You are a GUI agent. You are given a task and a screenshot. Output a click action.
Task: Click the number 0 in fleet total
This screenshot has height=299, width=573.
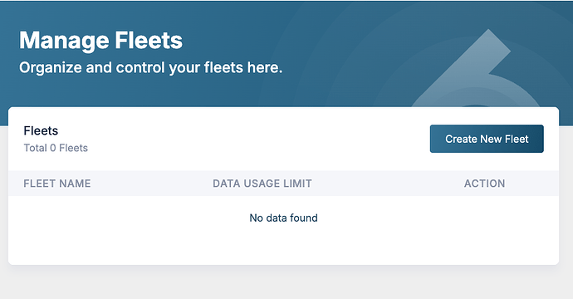click(53, 148)
